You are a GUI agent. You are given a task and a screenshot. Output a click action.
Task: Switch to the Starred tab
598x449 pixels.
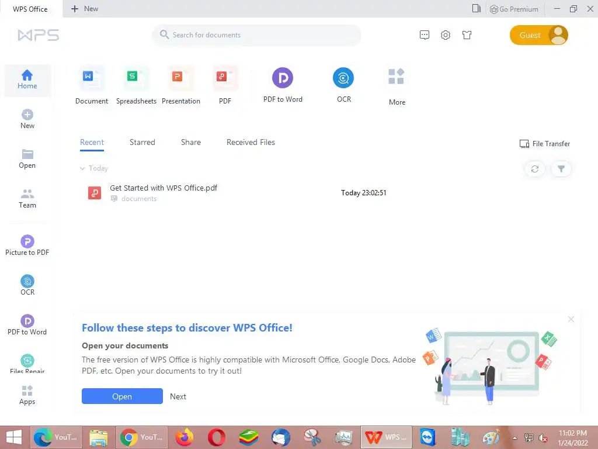(142, 143)
